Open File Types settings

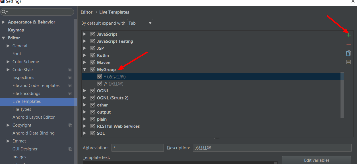(x=22, y=109)
